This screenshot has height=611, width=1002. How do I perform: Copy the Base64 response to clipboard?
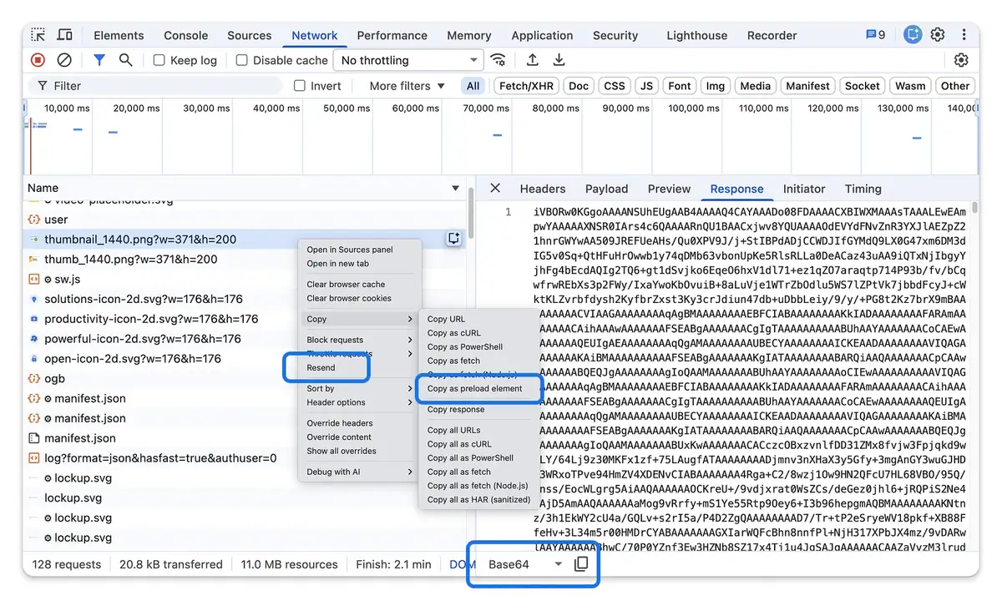tap(581, 564)
